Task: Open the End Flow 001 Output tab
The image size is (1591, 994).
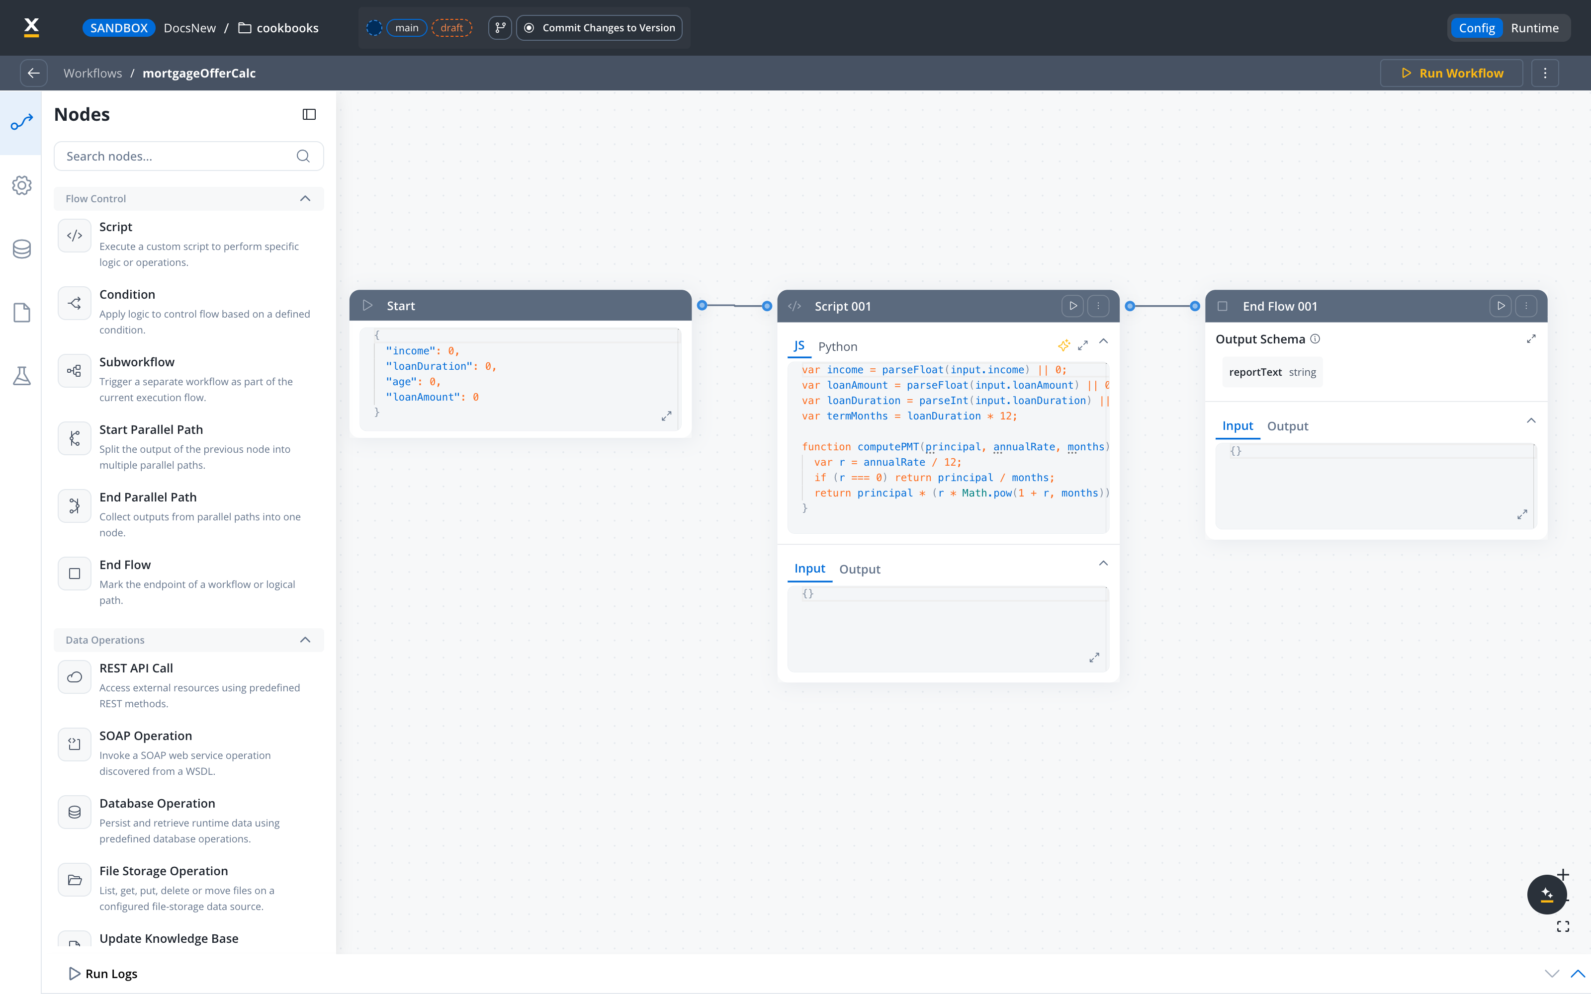Action: pyautogui.click(x=1287, y=426)
